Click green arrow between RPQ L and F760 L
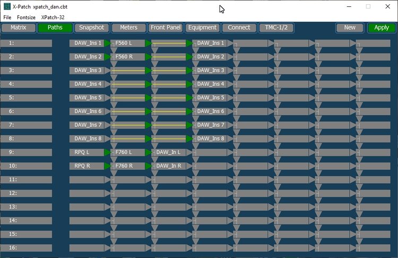 click(107, 152)
